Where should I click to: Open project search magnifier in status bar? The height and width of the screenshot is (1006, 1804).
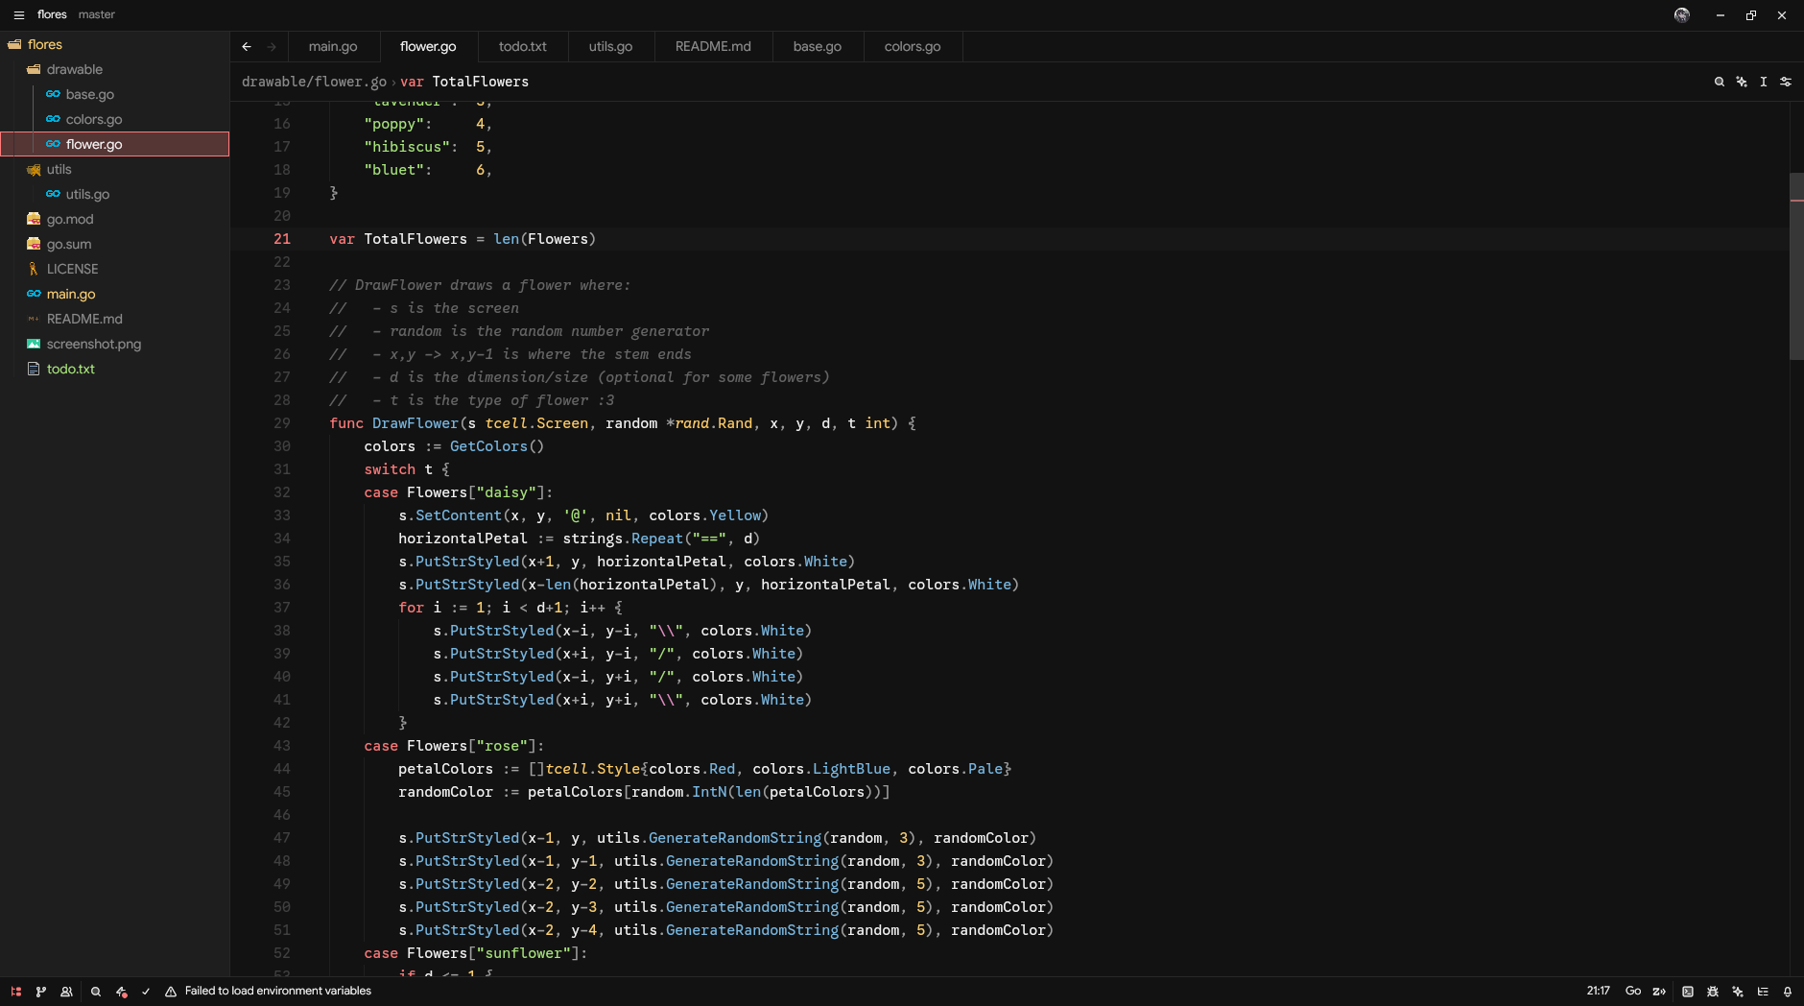pyautogui.click(x=96, y=992)
